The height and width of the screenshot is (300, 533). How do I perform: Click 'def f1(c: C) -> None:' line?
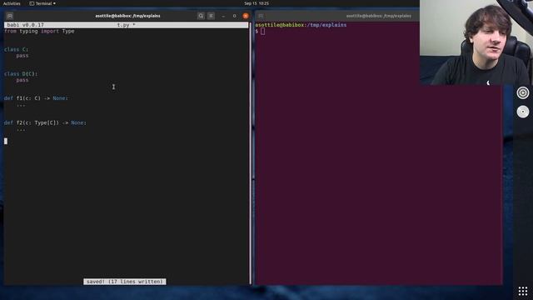[x=36, y=98]
